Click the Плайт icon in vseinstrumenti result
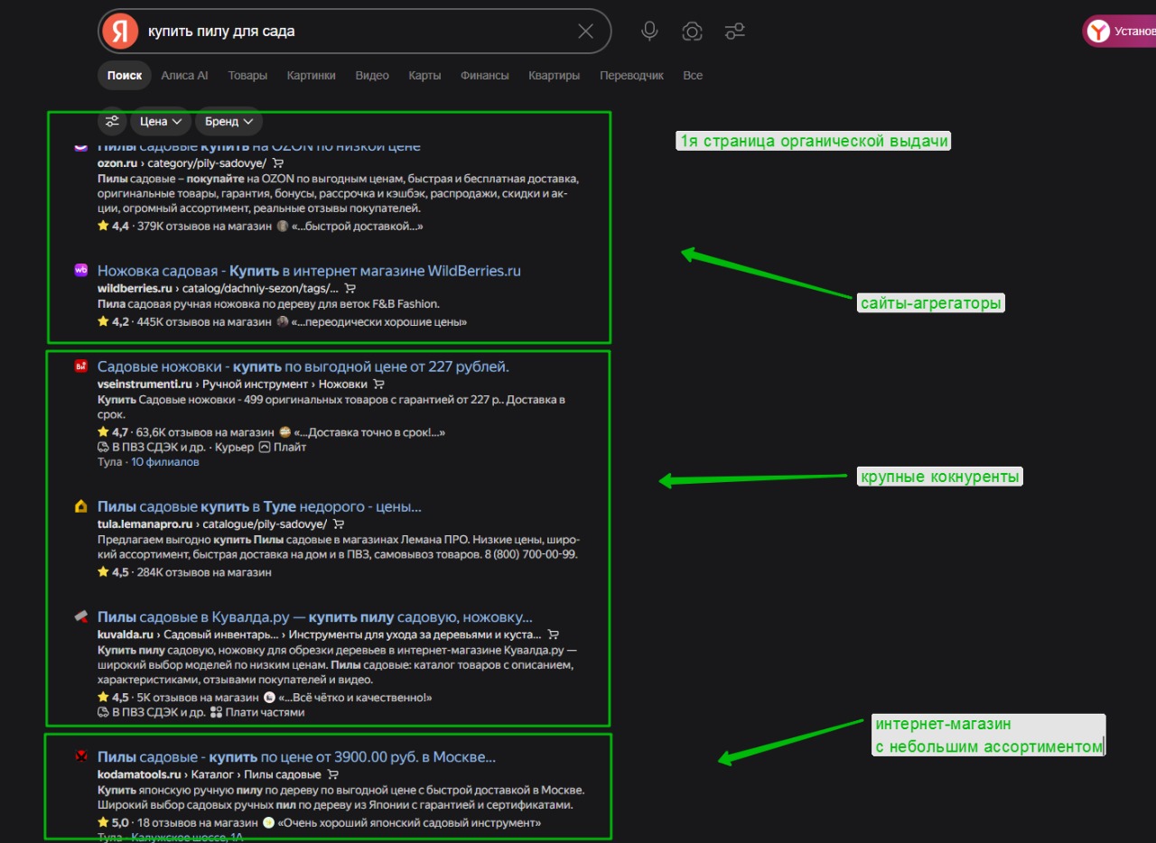 [265, 447]
